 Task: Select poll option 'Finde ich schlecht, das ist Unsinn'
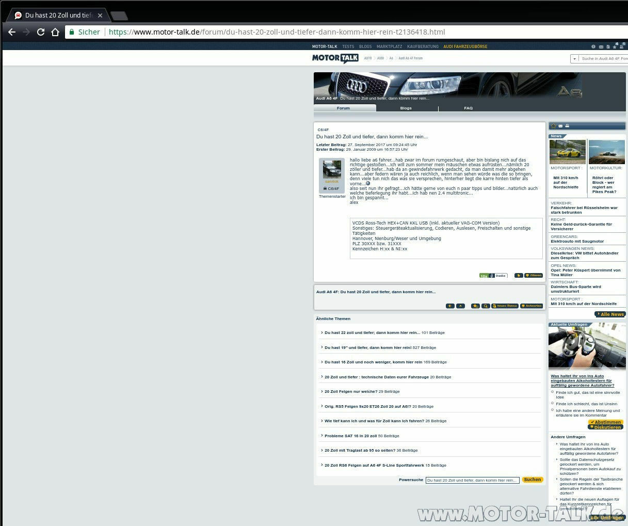point(553,404)
